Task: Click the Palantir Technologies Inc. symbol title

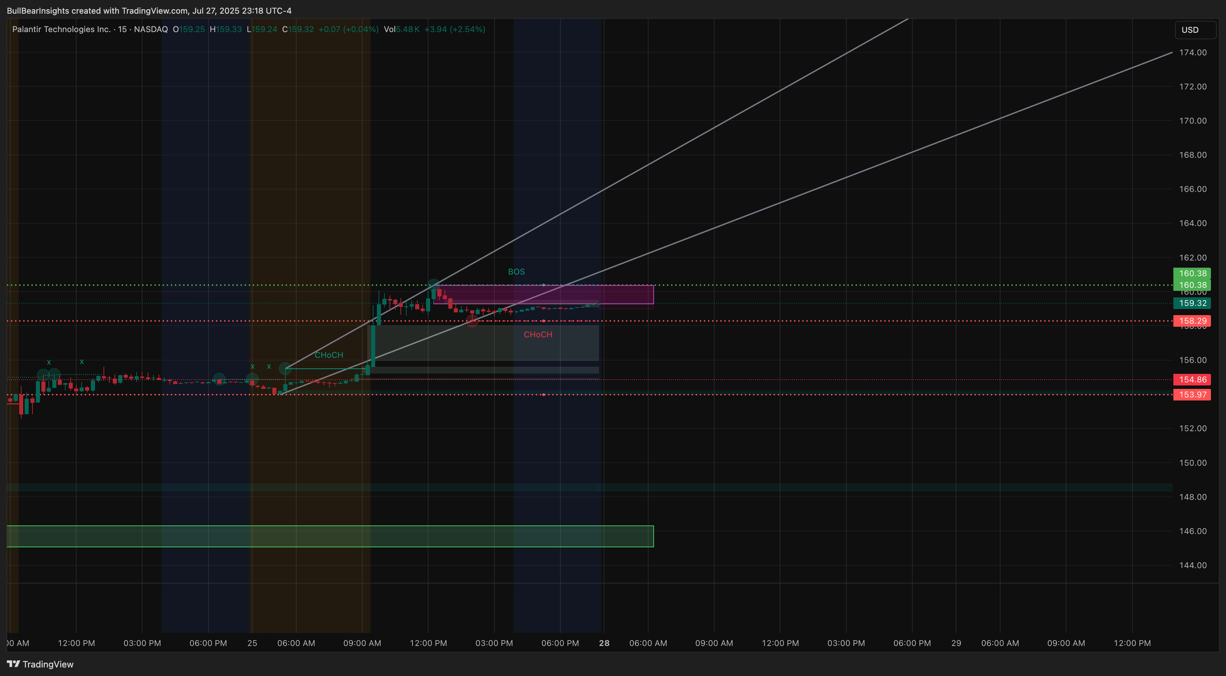Action: point(62,29)
